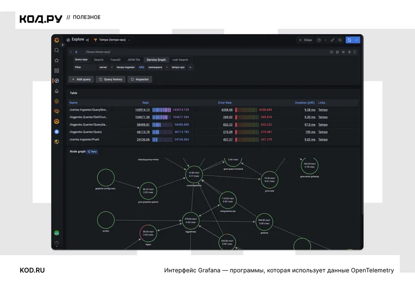The height and width of the screenshot is (284, 415).
Task: Open Query history
Action: pyautogui.click(x=111, y=80)
